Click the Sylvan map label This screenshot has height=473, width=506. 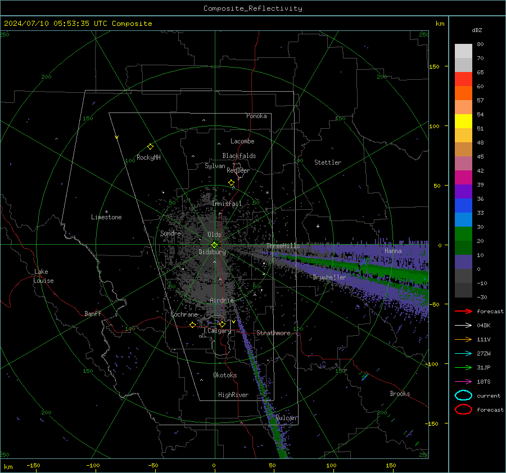(215, 166)
